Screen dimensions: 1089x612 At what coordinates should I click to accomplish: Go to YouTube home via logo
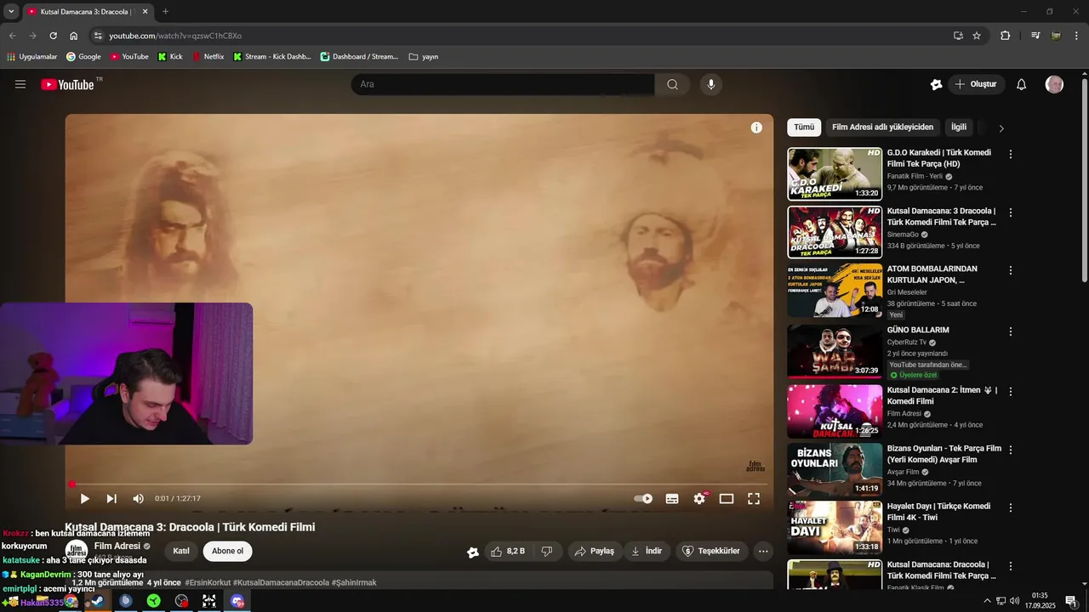tap(67, 84)
